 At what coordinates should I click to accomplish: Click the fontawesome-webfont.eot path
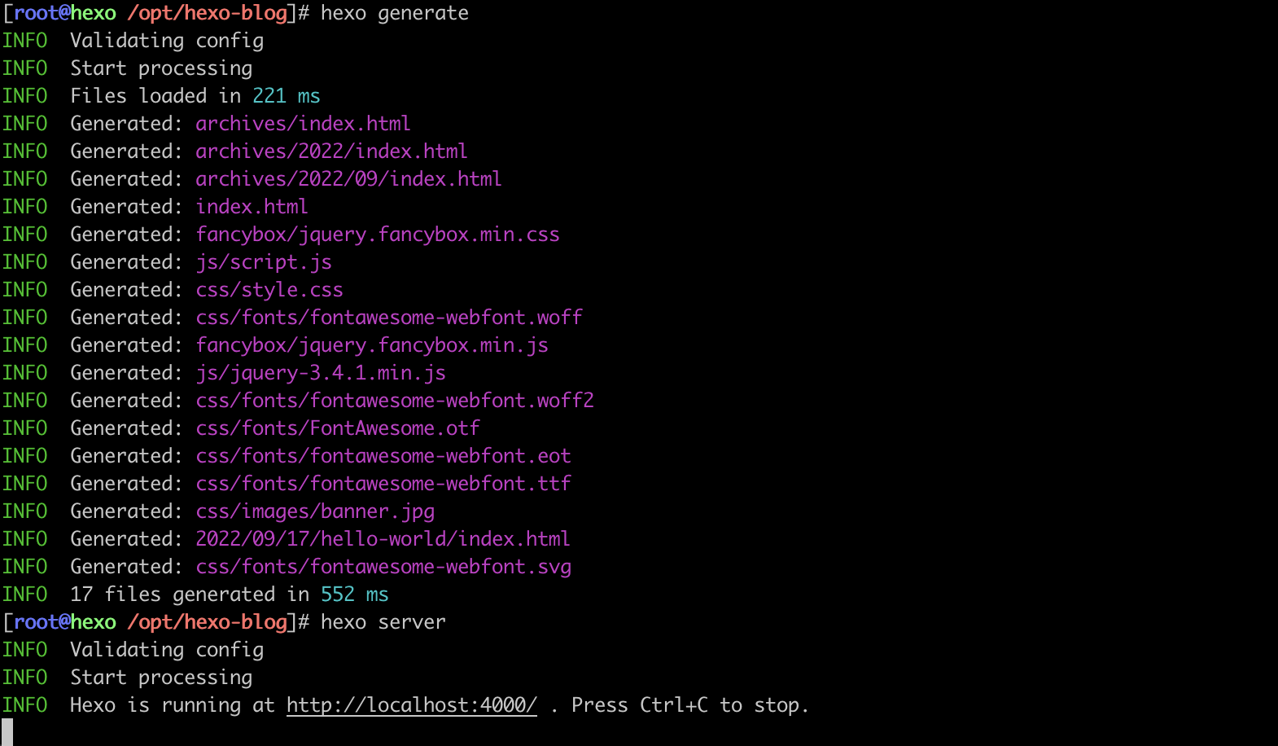pos(383,456)
